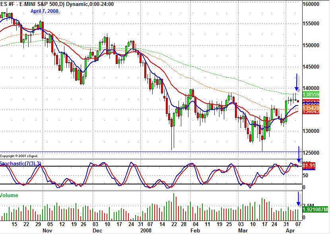Click the 29 date tick label
330x234 pixels.
(38, 224)
